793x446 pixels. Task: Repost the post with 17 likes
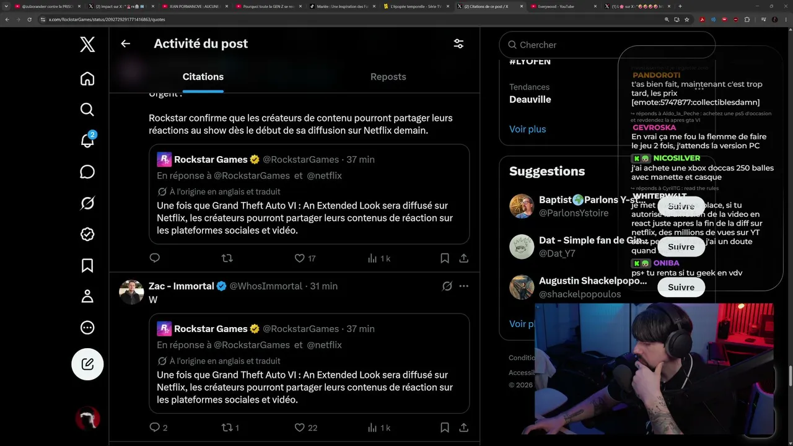[x=227, y=258]
